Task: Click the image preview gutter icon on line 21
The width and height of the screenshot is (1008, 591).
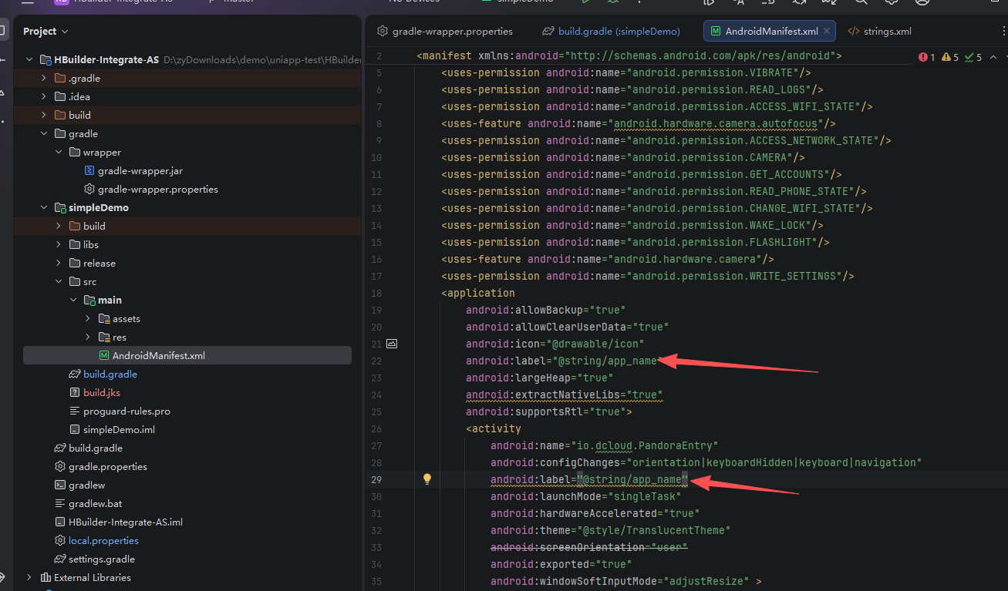Action: 392,344
